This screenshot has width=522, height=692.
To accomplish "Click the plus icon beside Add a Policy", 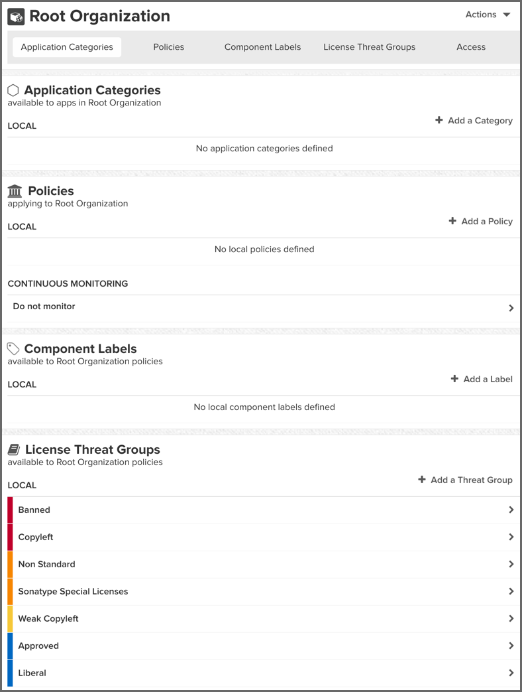I will pyautogui.click(x=453, y=221).
